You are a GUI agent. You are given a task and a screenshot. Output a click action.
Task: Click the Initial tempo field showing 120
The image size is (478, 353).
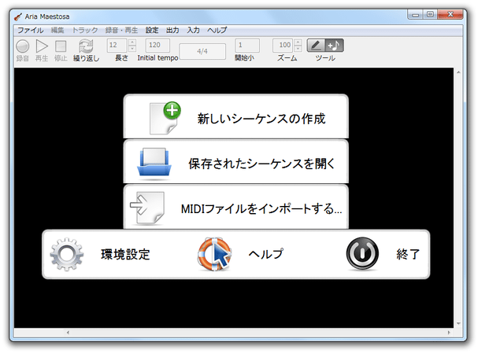click(x=157, y=45)
